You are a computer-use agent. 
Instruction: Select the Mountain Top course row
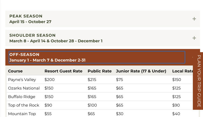click(100, 114)
